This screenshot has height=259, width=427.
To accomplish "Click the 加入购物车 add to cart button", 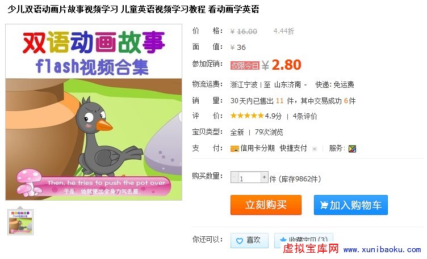I will [x=351, y=205].
